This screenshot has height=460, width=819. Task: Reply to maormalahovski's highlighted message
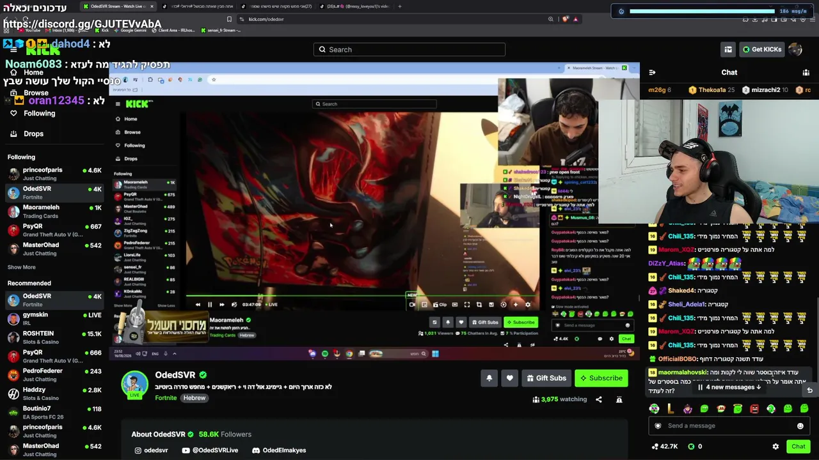809,390
